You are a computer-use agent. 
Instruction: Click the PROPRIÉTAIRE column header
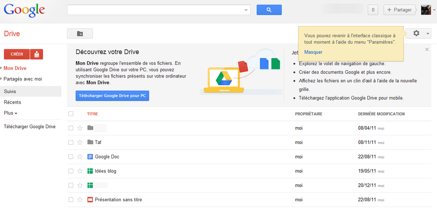click(308, 114)
